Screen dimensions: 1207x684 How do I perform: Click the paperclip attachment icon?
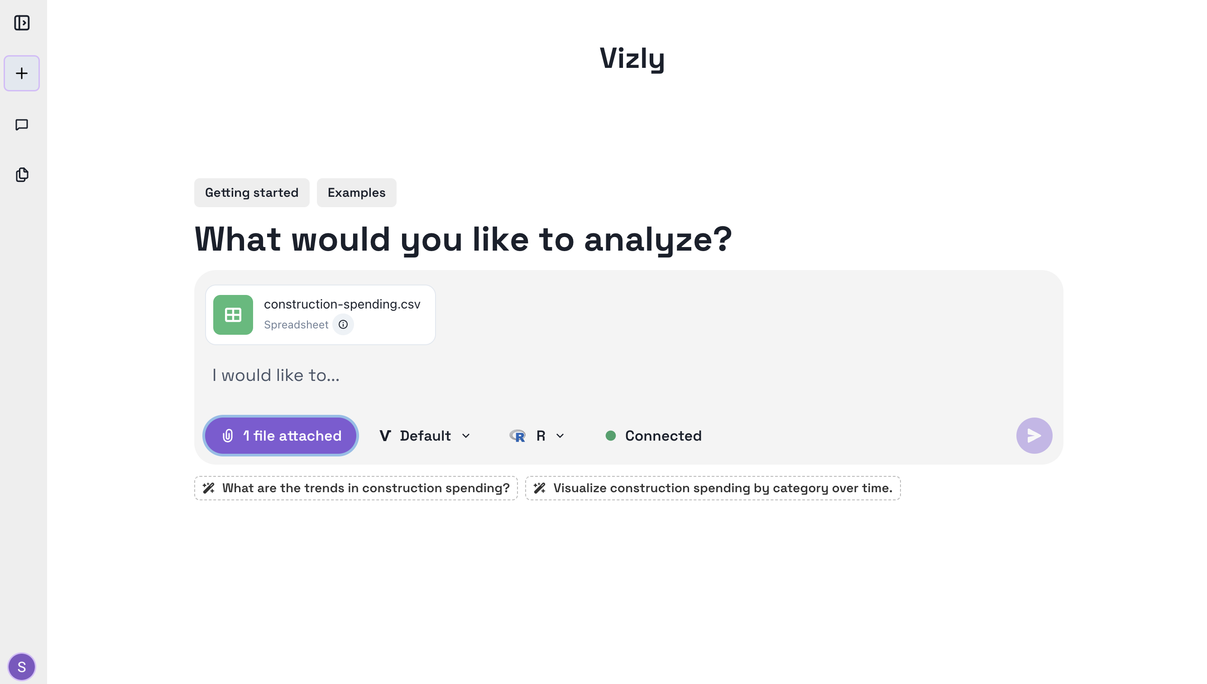(x=228, y=436)
